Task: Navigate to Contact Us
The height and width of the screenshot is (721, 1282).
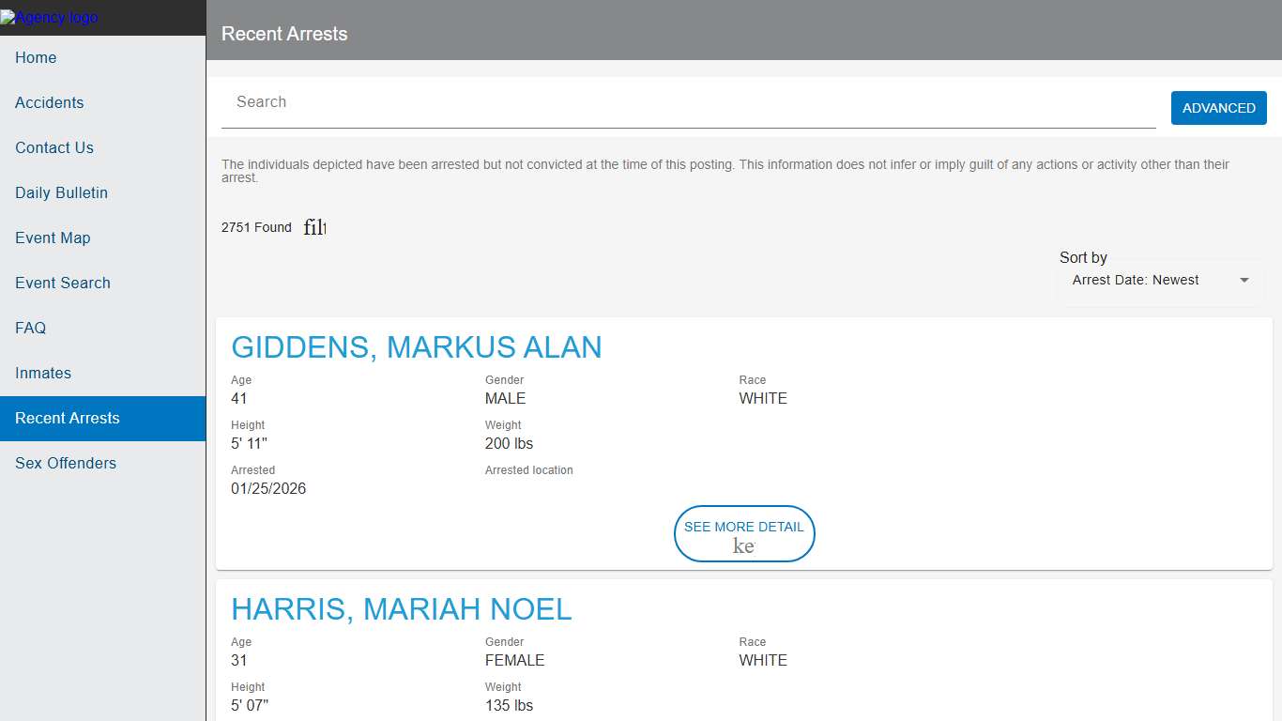Action: tap(54, 148)
